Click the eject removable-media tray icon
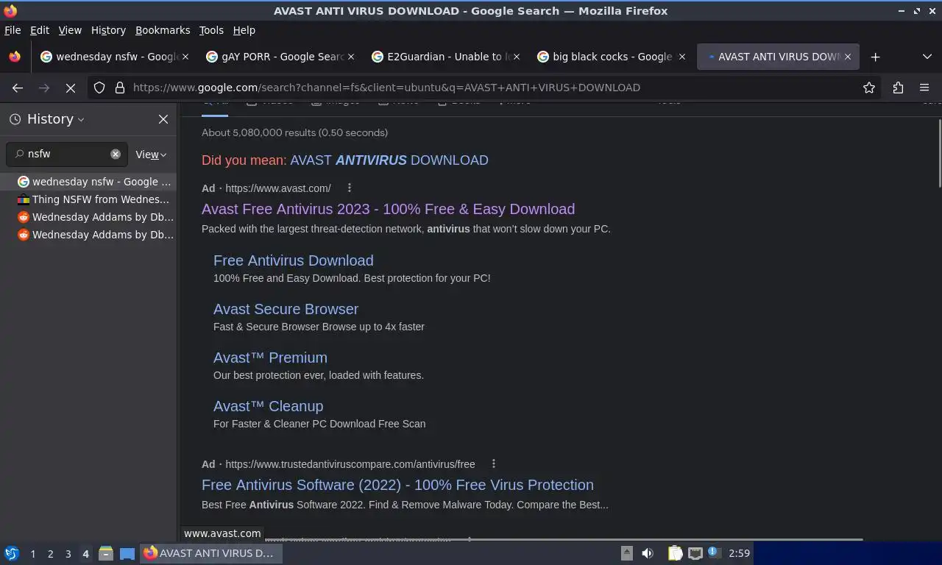The height and width of the screenshot is (565, 942). tap(627, 553)
